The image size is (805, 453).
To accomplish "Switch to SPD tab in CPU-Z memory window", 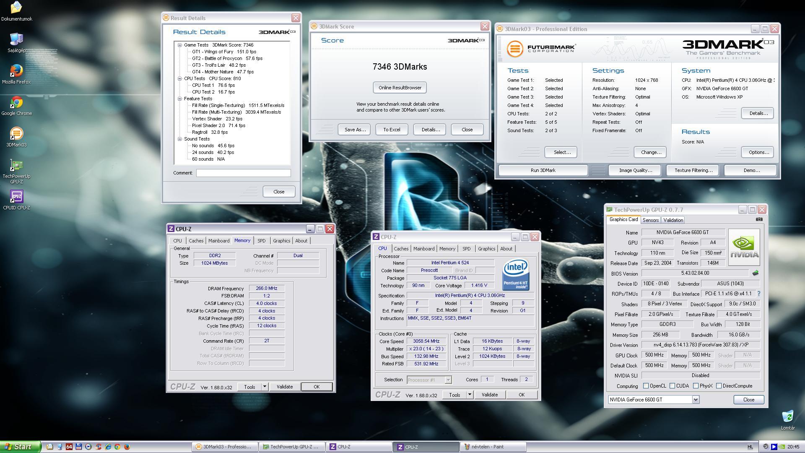I will [261, 241].
